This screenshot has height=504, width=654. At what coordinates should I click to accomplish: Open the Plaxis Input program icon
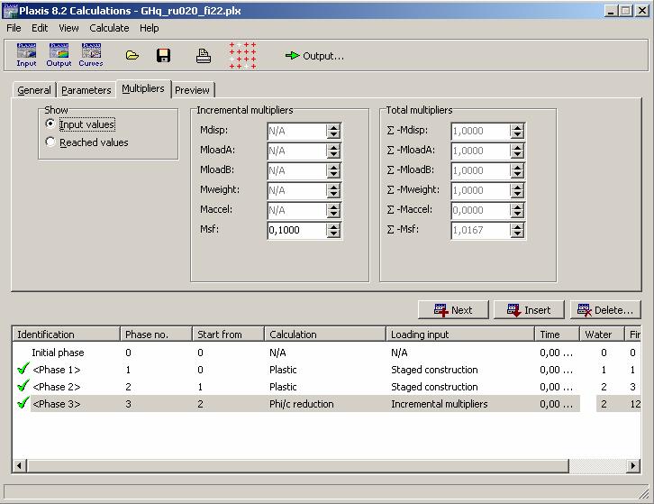26,55
